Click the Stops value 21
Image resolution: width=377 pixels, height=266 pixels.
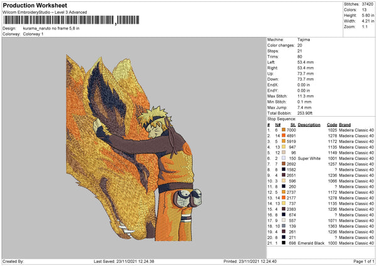tap(300, 51)
